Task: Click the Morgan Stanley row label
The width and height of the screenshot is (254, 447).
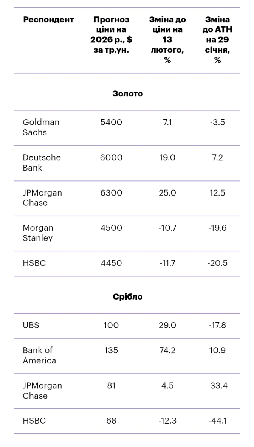Action: 38,233
